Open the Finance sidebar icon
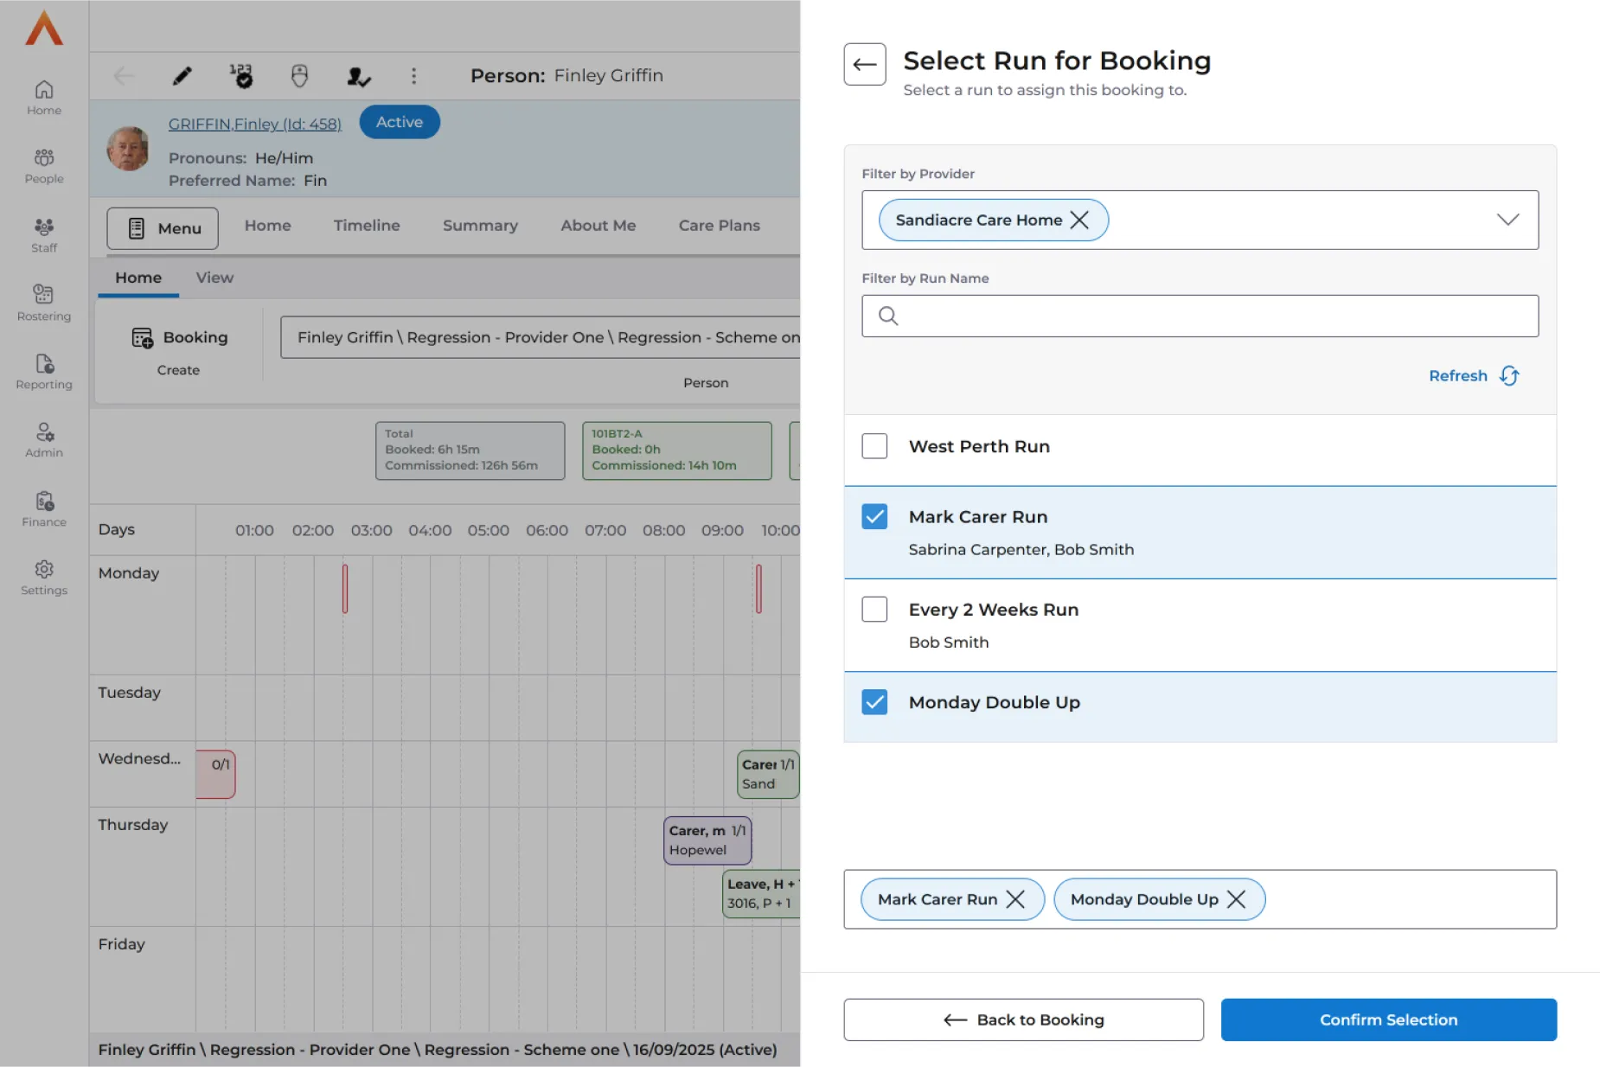 [x=44, y=508]
